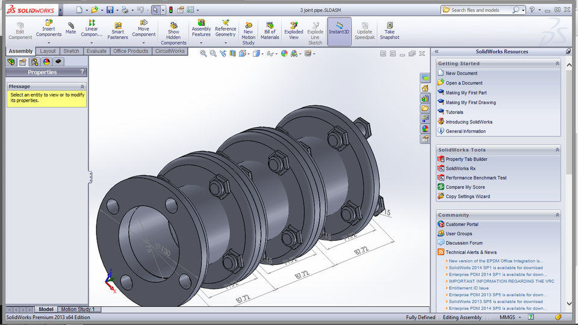Launch Property Tab Builder
The image size is (578, 325).
coord(466,159)
